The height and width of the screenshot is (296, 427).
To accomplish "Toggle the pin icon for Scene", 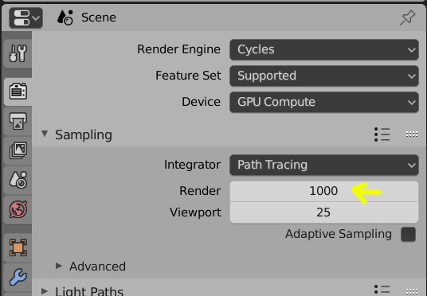I will pyautogui.click(x=407, y=18).
